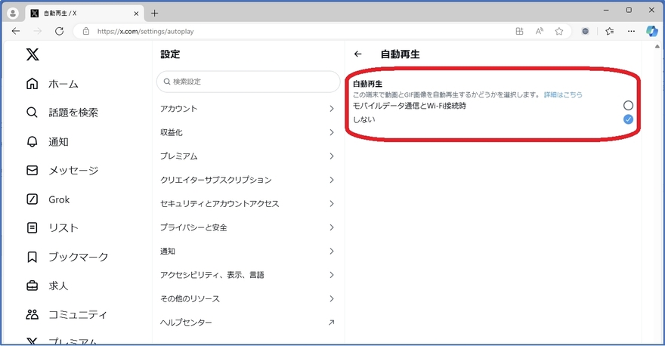Expand 収益化 settings chevron

[x=332, y=132]
